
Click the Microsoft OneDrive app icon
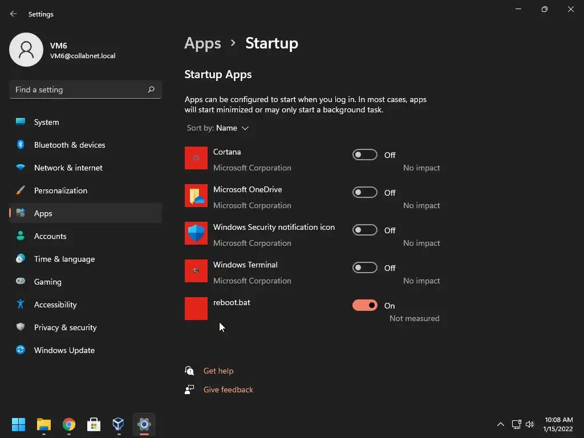(x=196, y=196)
